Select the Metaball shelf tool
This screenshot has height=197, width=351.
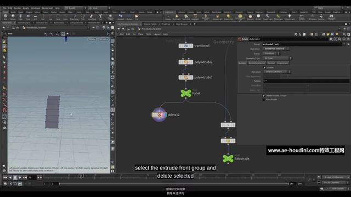click(121, 17)
